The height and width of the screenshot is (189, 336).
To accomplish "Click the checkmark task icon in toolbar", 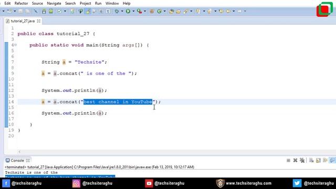I will (59, 11).
